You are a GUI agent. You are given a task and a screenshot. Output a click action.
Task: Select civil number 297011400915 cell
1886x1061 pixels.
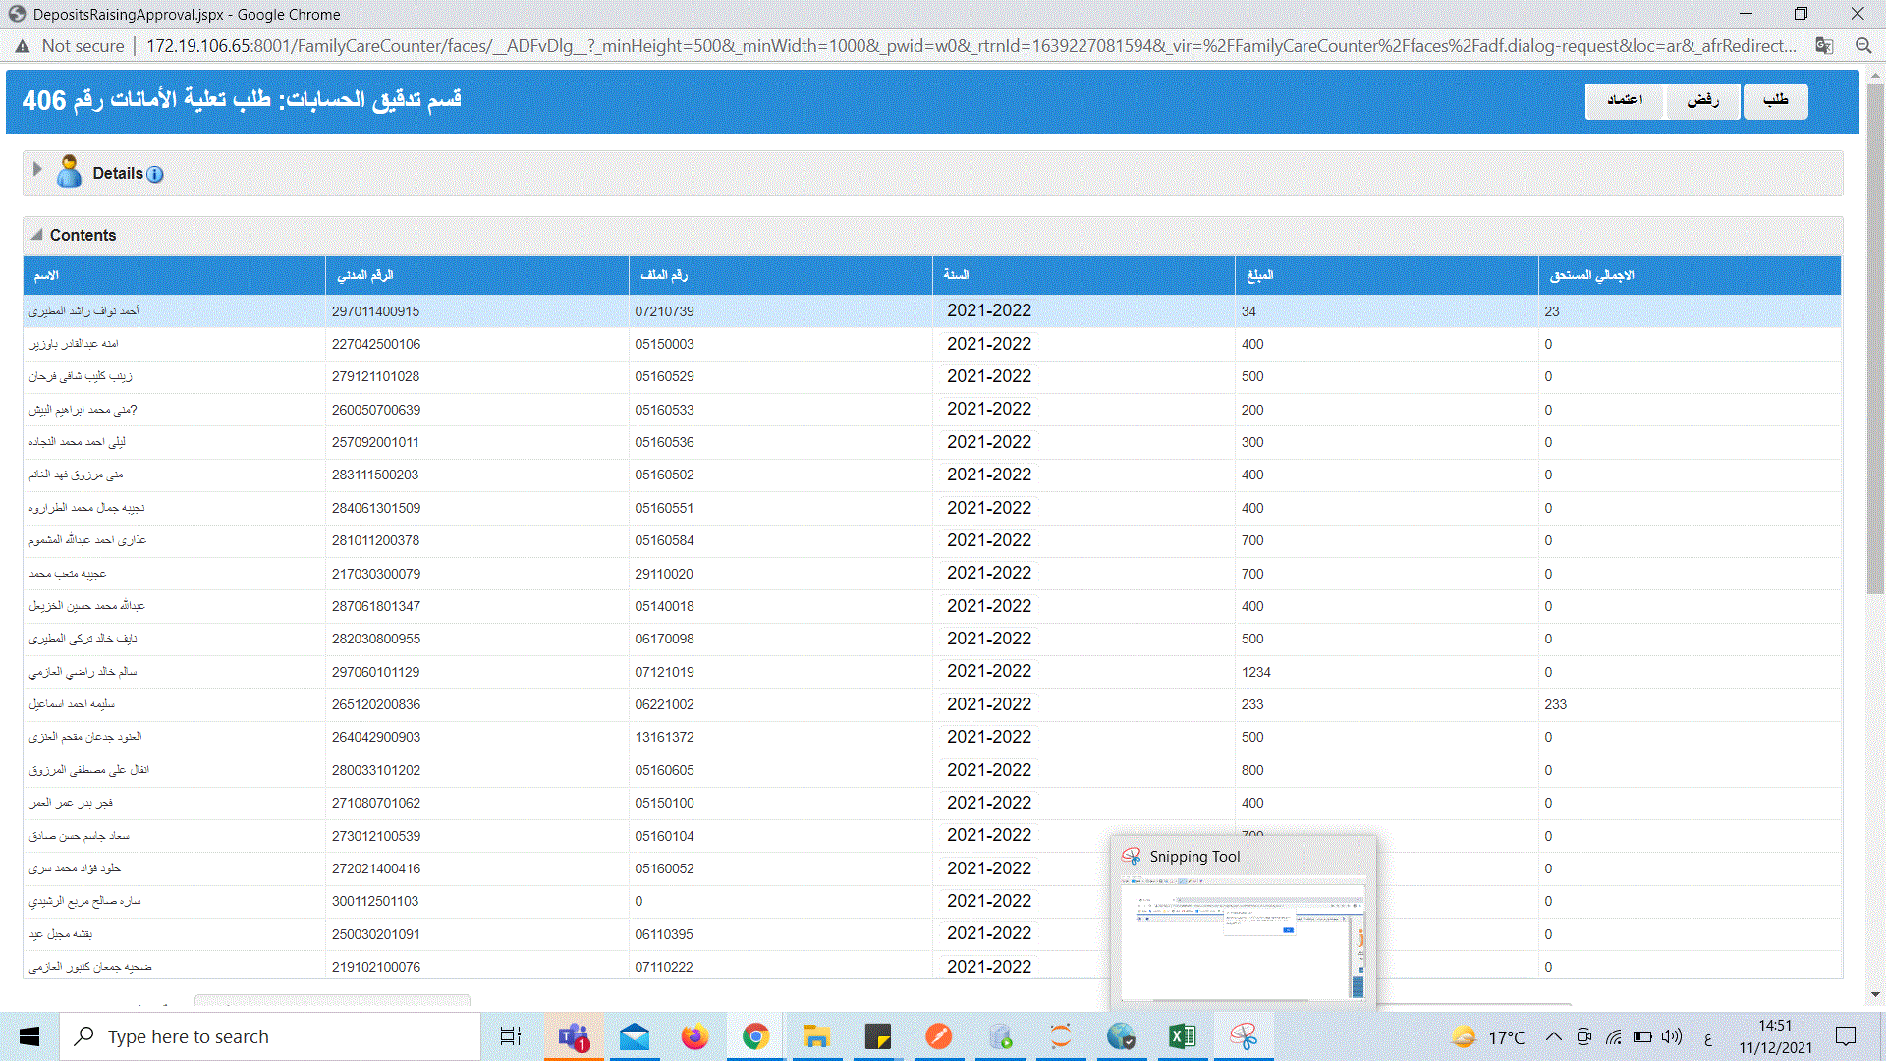477,311
